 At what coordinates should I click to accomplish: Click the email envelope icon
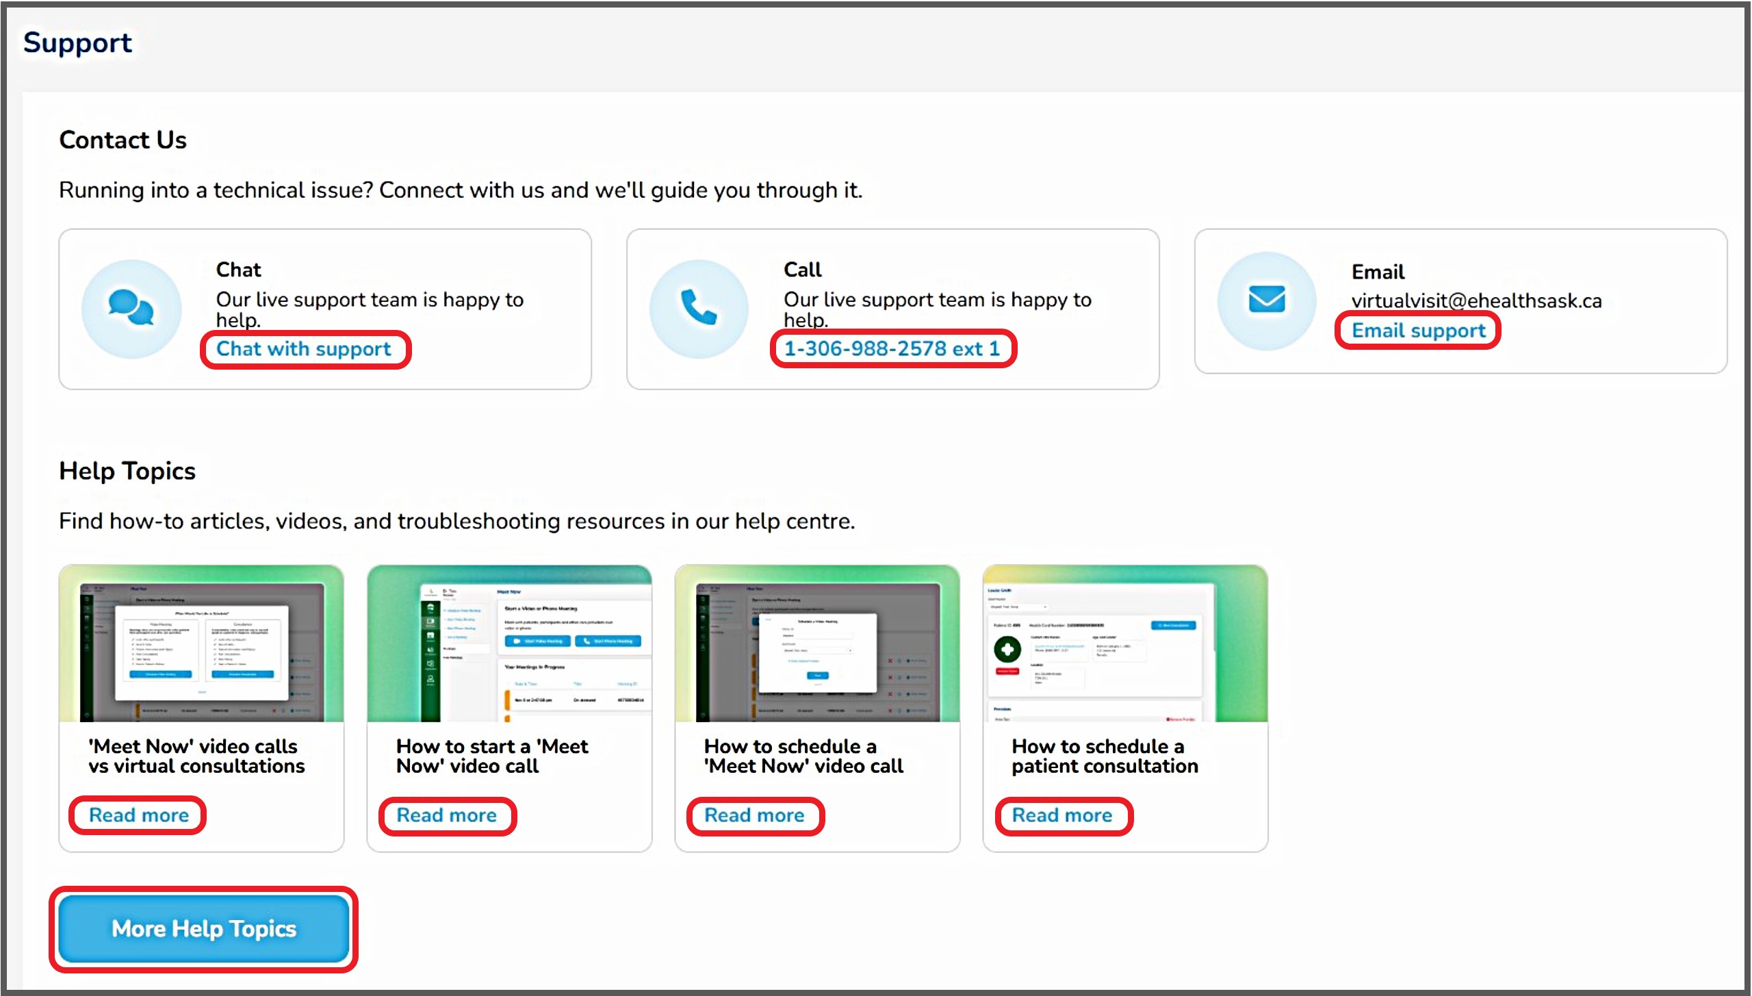[1267, 300]
